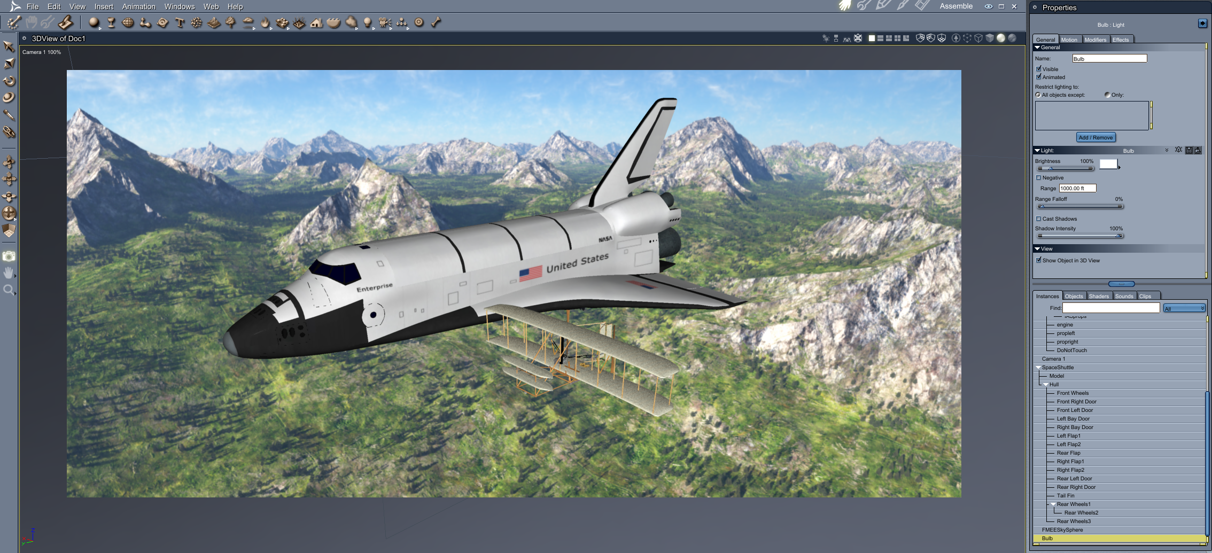Click the Range Falloff slider
Screen dimensions: 1212x553
pos(1079,206)
